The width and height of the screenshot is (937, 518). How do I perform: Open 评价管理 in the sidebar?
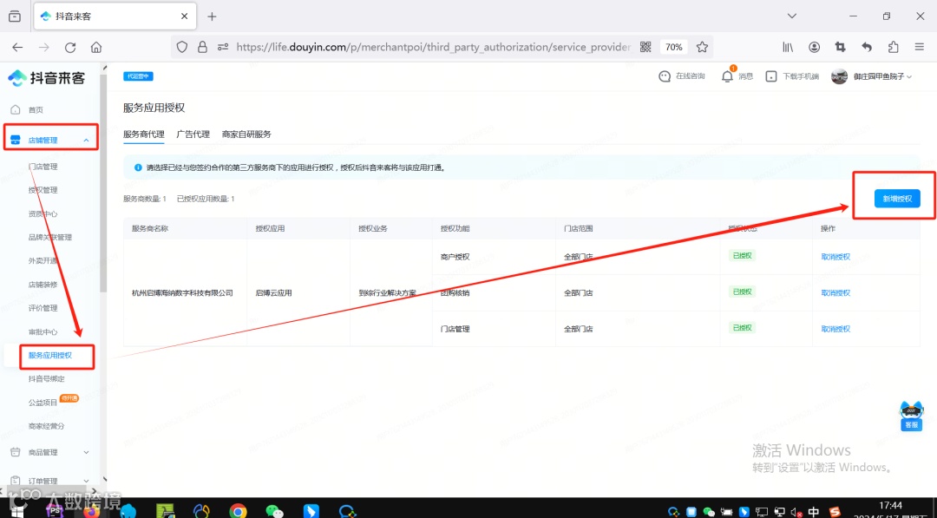click(x=43, y=308)
